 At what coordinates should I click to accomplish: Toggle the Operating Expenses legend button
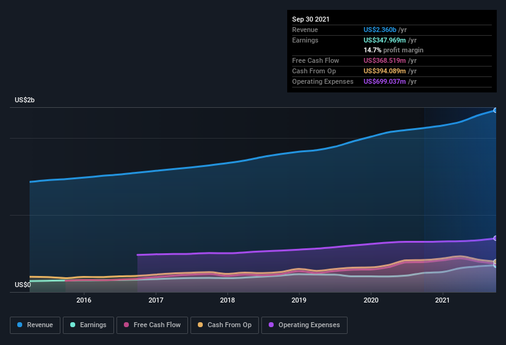pos(304,325)
